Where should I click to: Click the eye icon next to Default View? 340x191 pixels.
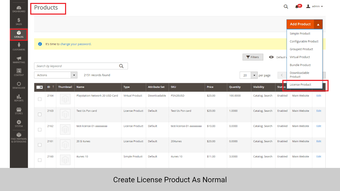pyautogui.click(x=271, y=57)
